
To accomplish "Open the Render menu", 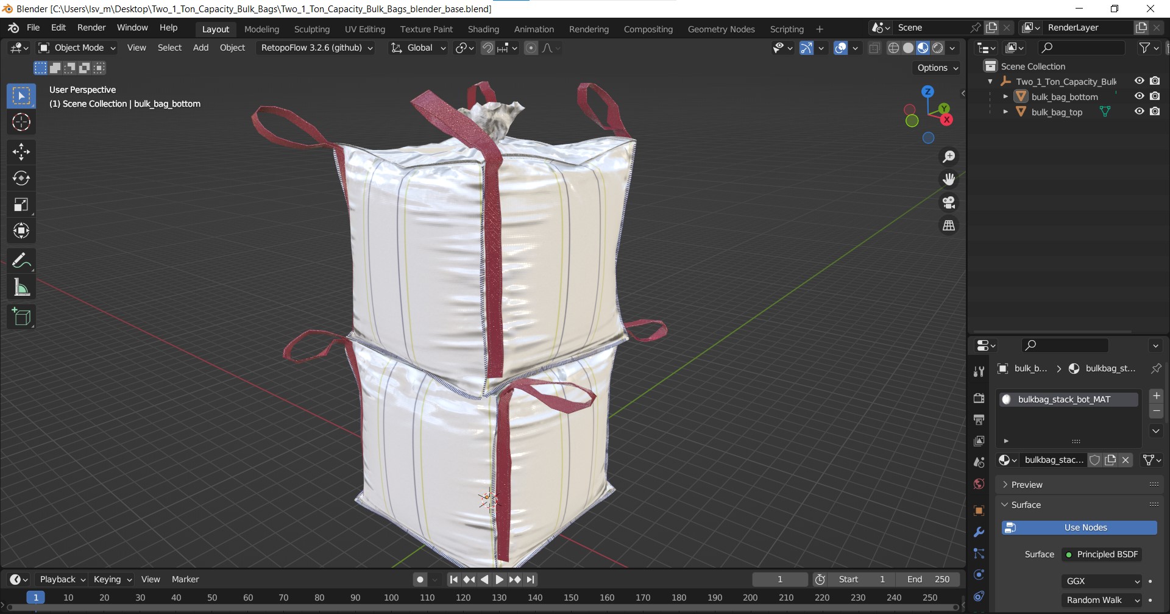I will click(x=91, y=27).
